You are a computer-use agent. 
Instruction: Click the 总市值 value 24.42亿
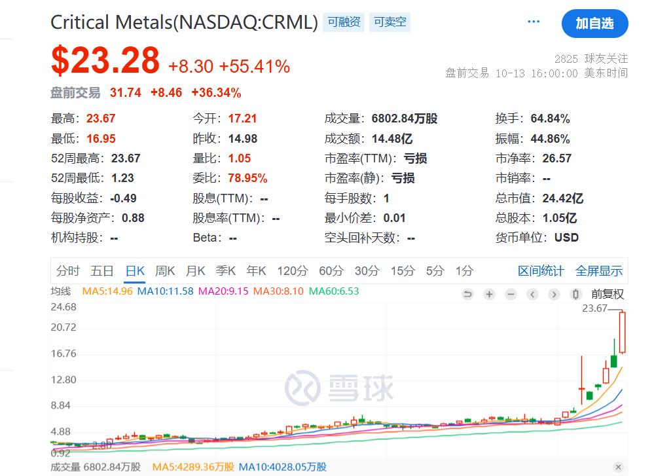pyautogui.click(x=562, y=198)
